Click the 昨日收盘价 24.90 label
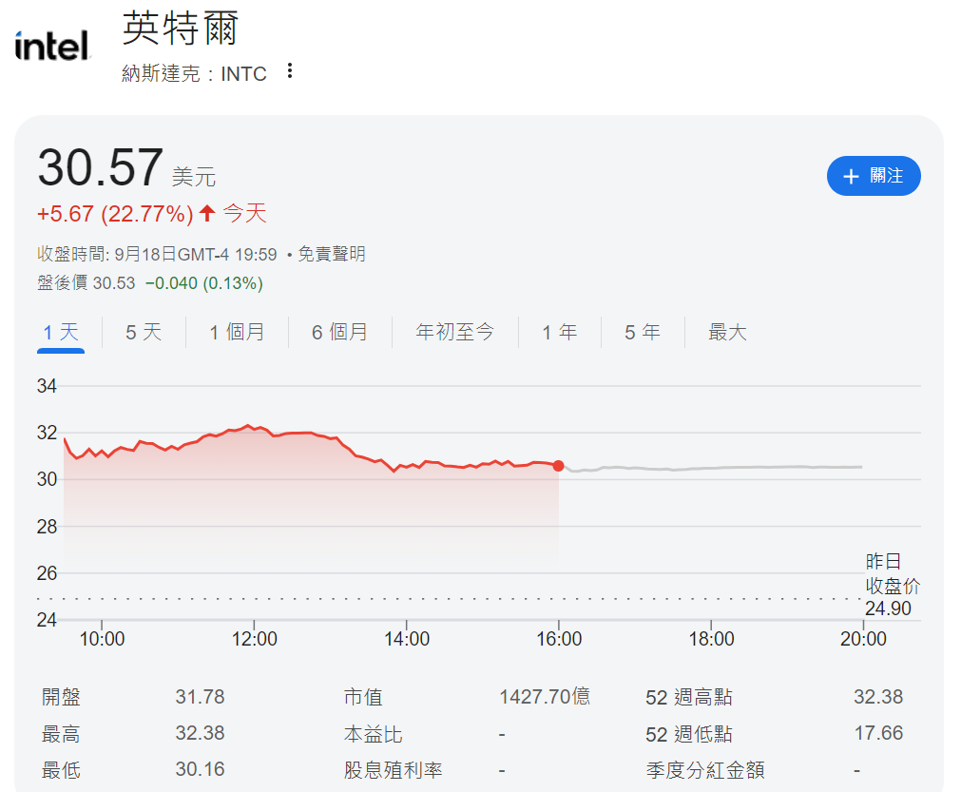Screen dimensions: 961x792 893,585
